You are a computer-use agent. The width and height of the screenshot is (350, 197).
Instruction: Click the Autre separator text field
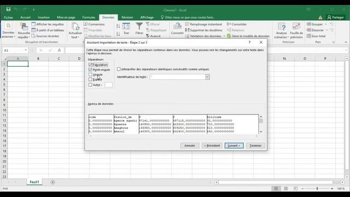click(108, 85)
